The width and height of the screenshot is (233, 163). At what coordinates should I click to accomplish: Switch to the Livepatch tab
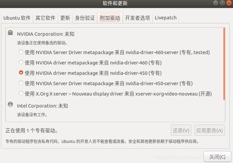[x=165, y=18]
